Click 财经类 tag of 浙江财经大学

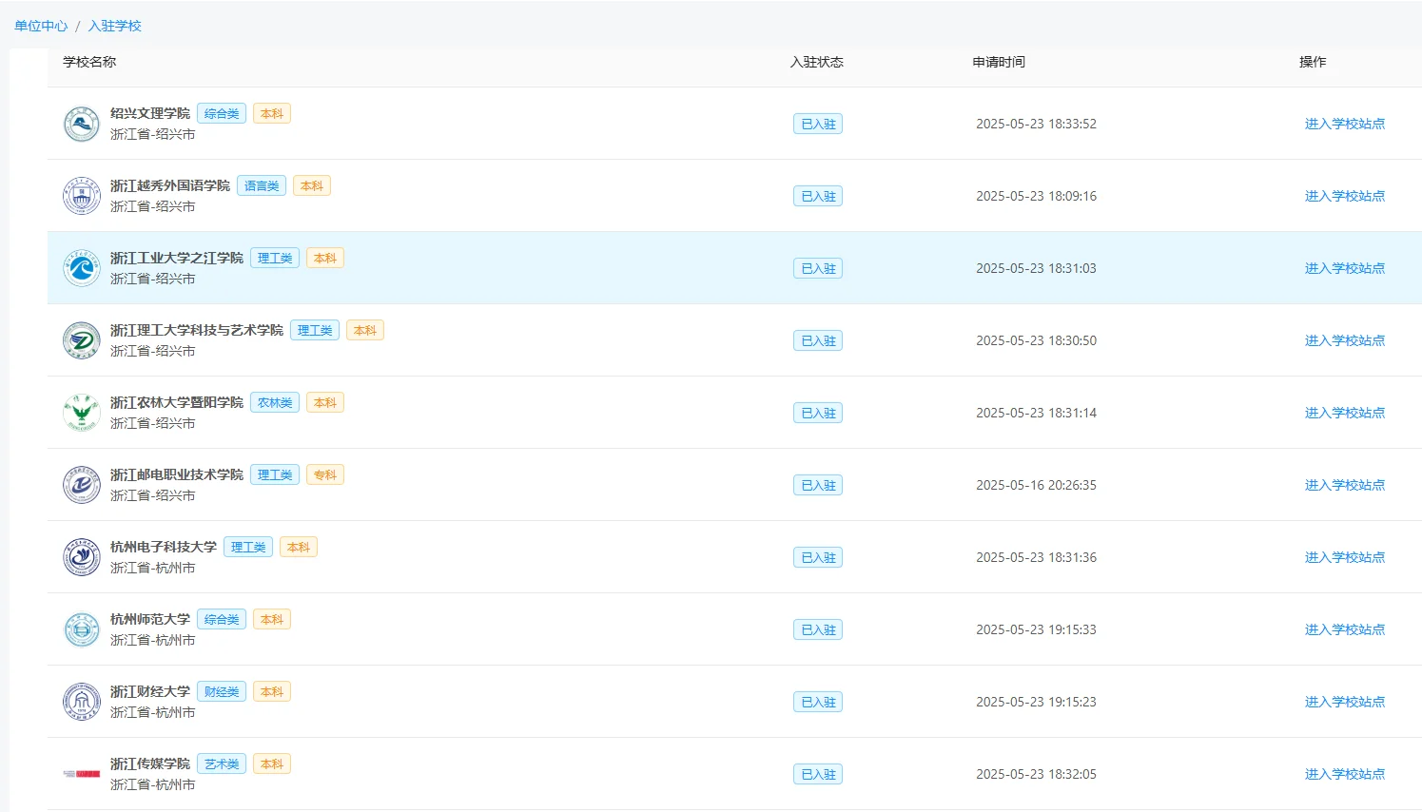222,691
